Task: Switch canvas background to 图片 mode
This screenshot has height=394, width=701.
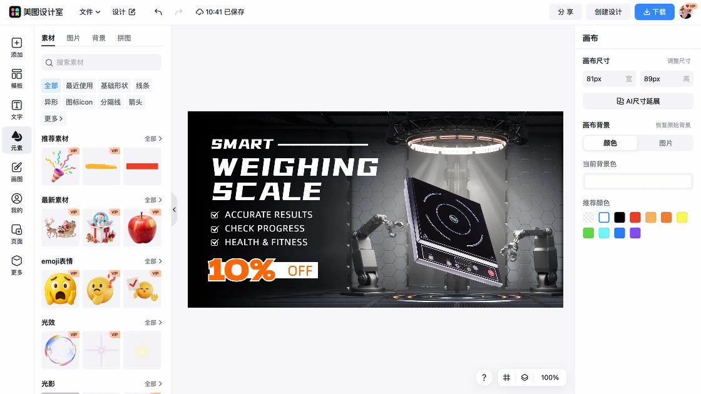Action: click(665, 143)
